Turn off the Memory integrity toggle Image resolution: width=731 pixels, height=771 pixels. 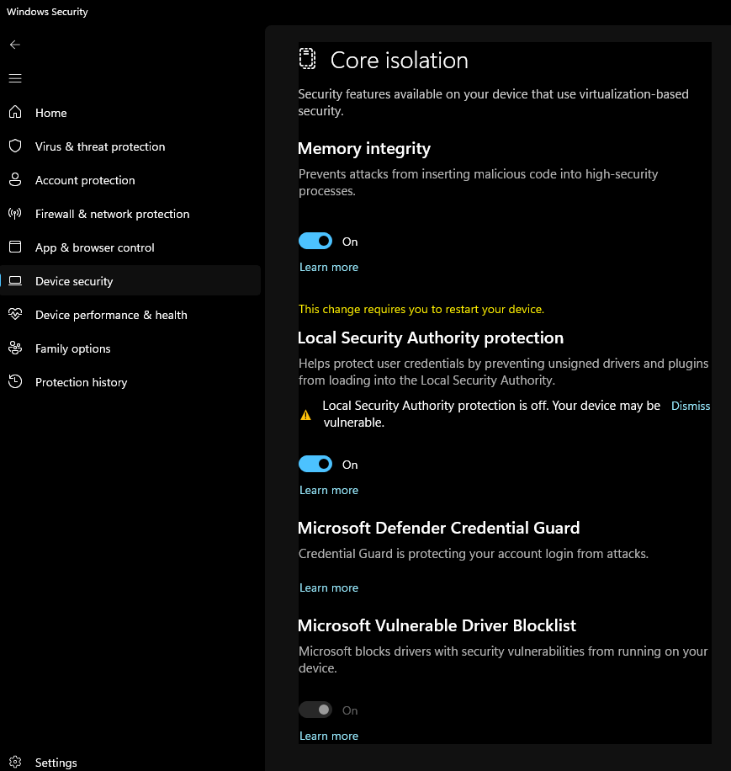[315, 241]
